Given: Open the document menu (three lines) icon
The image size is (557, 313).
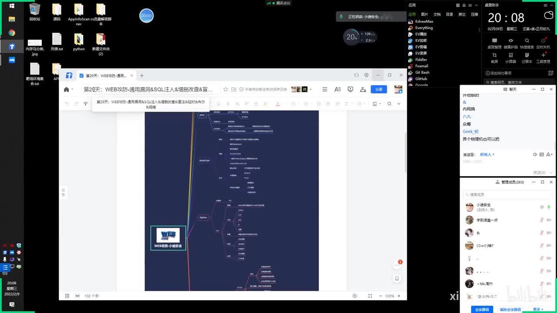Looking at the screenshot, I should [x=325, y=89].
